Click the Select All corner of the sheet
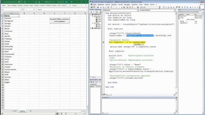The width and height of the screenshot is (205, 115). (3, 13)
